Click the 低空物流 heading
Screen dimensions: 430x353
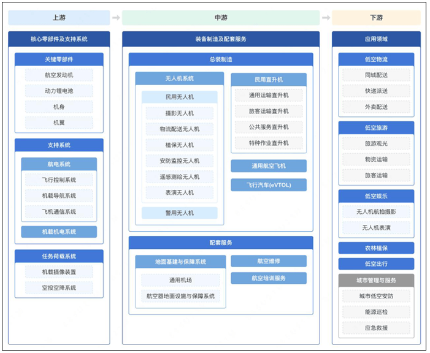pyautogui.click(x=376, y=59)
